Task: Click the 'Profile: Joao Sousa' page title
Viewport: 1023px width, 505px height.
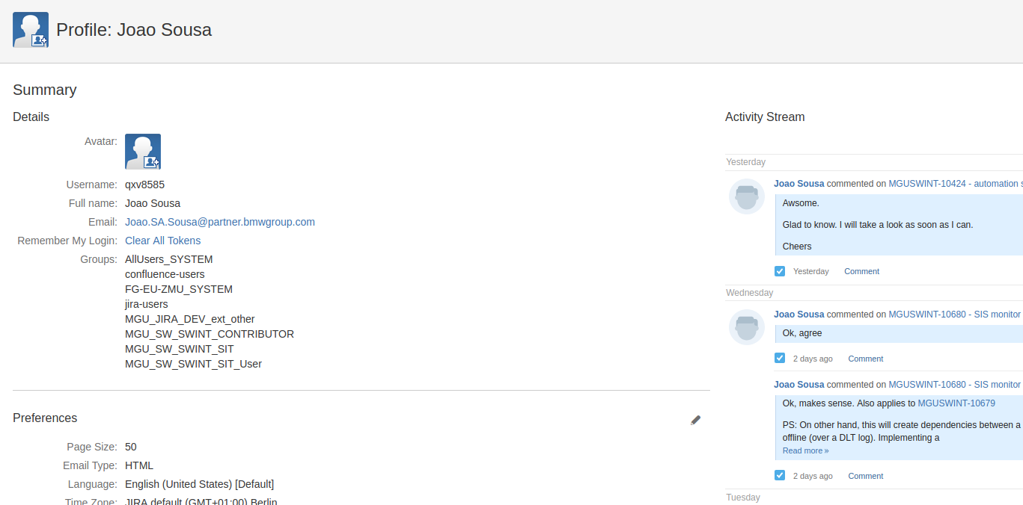Action: pos(134,30)
